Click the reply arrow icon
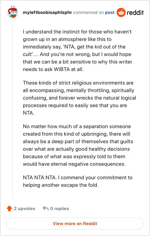This screenshot has width=150, height=236. click(x=46, y=208)
